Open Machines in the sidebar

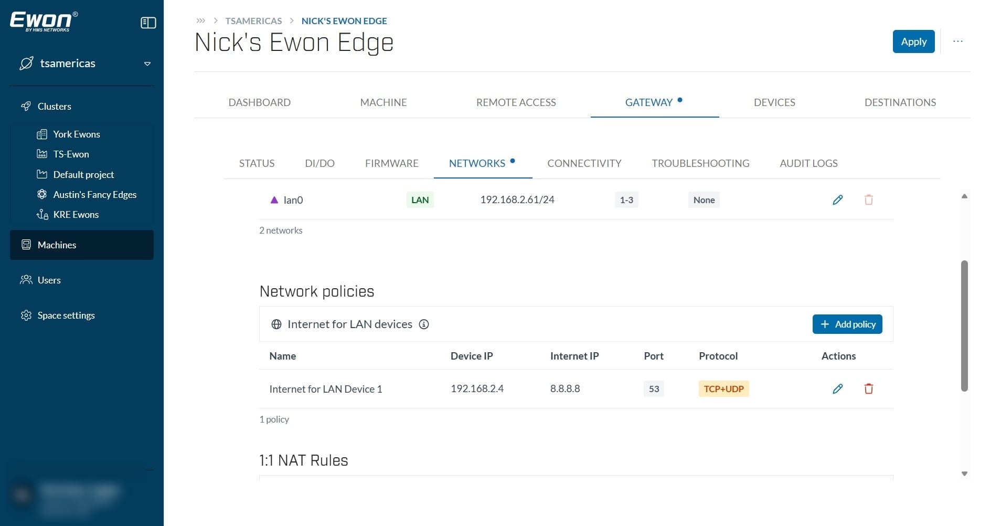(x=82, y=245)
